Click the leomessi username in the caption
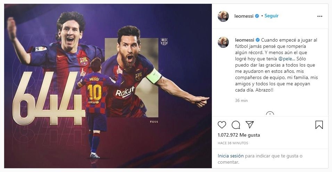Image resolution: width=332 pixels, height=172 pixels. (244, 40)
